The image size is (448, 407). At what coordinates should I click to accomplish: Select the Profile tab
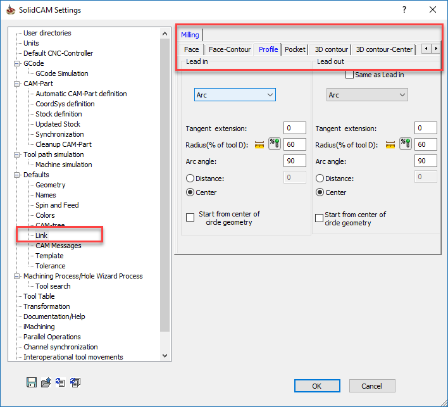[x=268, y=49]
